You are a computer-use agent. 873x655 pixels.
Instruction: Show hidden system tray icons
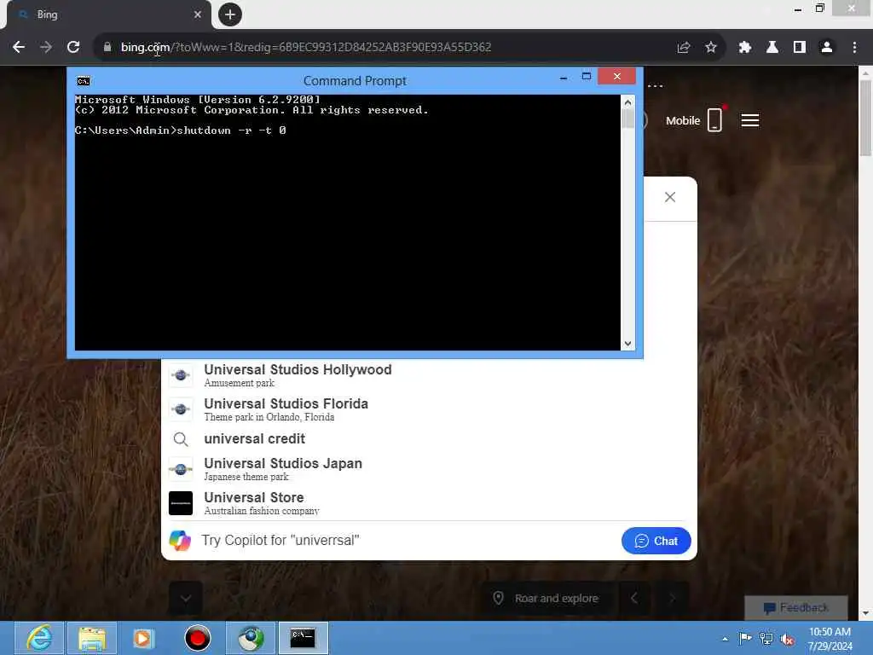click(x=725, y=639)
